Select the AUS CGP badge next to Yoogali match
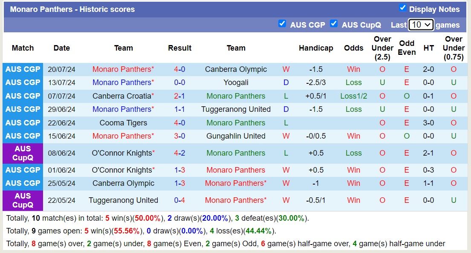This screenshot has width=471, height=253. (23, 82)
